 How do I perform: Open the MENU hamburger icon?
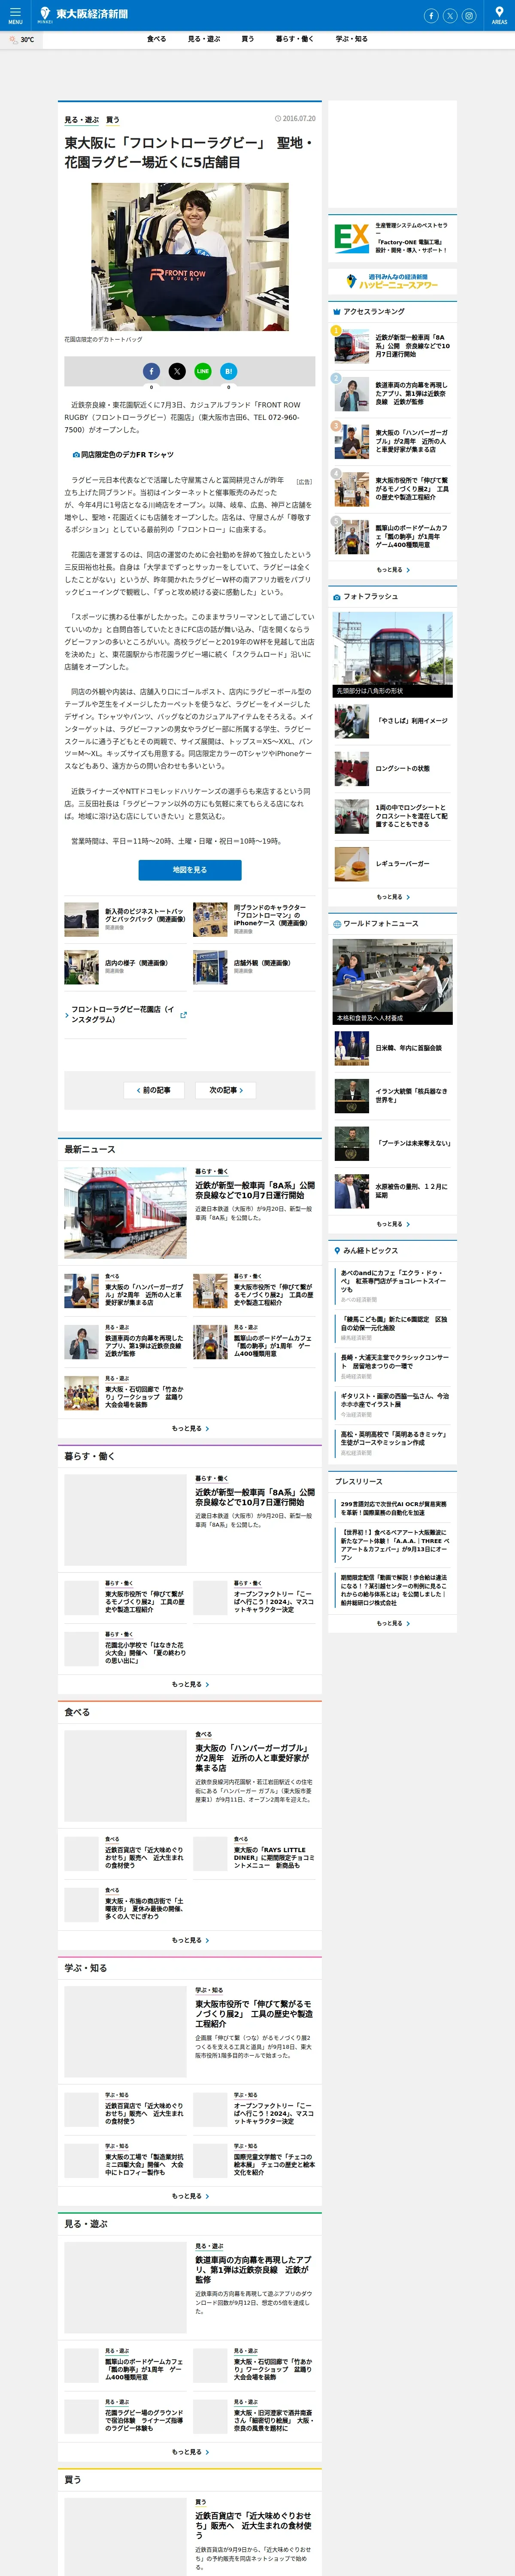(15, 15)
